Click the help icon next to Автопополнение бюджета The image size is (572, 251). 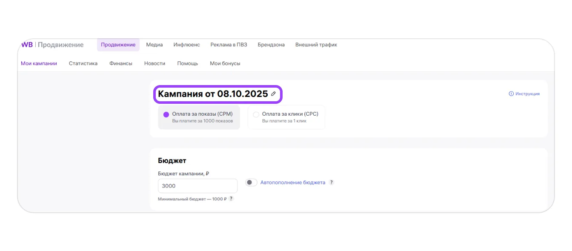tap(332, 183)
